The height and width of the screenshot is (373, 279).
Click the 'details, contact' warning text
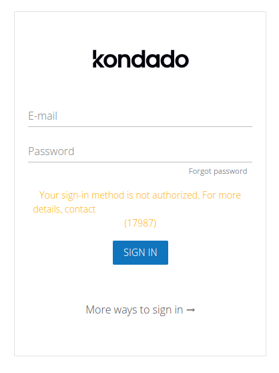[x=64, y=209]
